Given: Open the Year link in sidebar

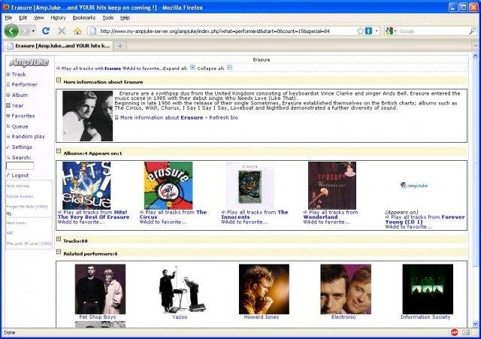Looking at the screenshot, I should pyautogui.click(x=17, y=105).
